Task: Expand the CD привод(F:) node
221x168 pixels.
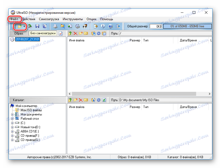Action: click(12, 136)
